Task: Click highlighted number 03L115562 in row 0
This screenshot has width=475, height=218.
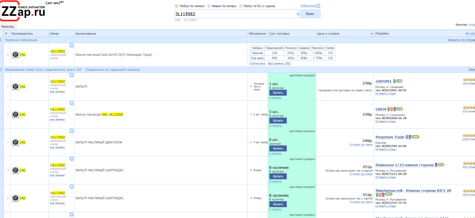Action: 57,52
